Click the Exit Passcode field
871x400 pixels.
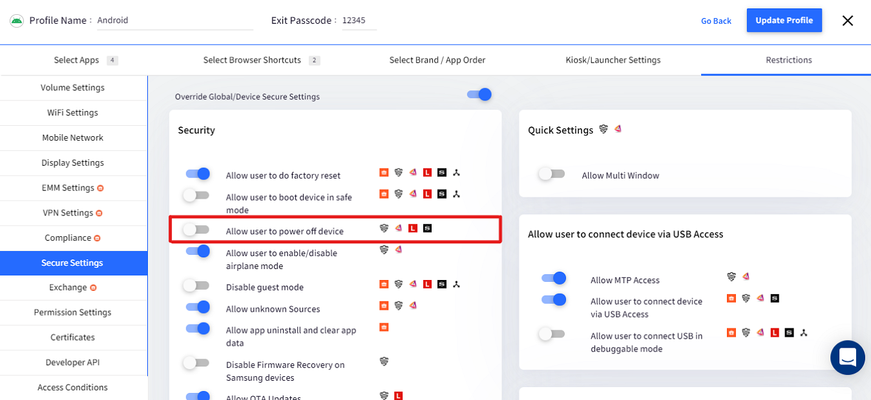(359, 21)
